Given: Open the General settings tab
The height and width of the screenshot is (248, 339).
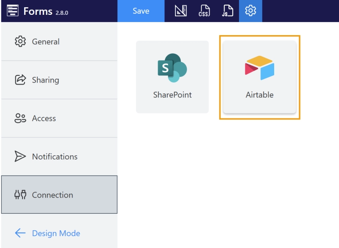Looking at the screenshot, I should [x=59, y=41].
